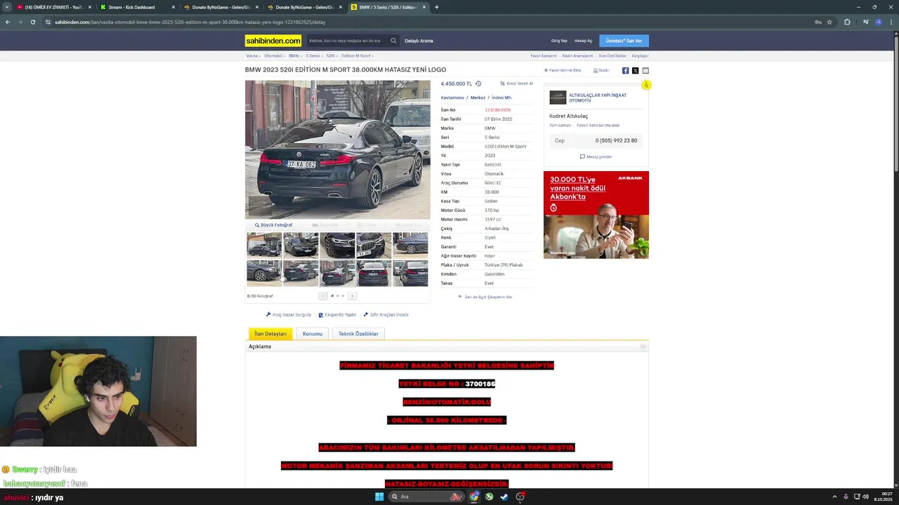This screenshot has height=505, width=899.
Task: Open Büyük Fotoğraf large photo view
Action: click(x=273, y=225)
